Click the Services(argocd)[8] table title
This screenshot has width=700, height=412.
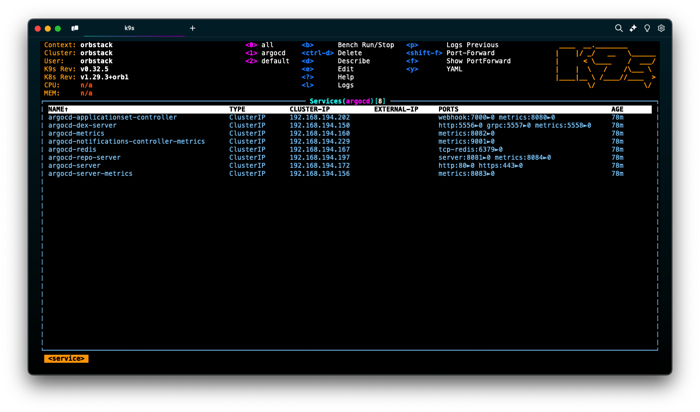(348, 101)
